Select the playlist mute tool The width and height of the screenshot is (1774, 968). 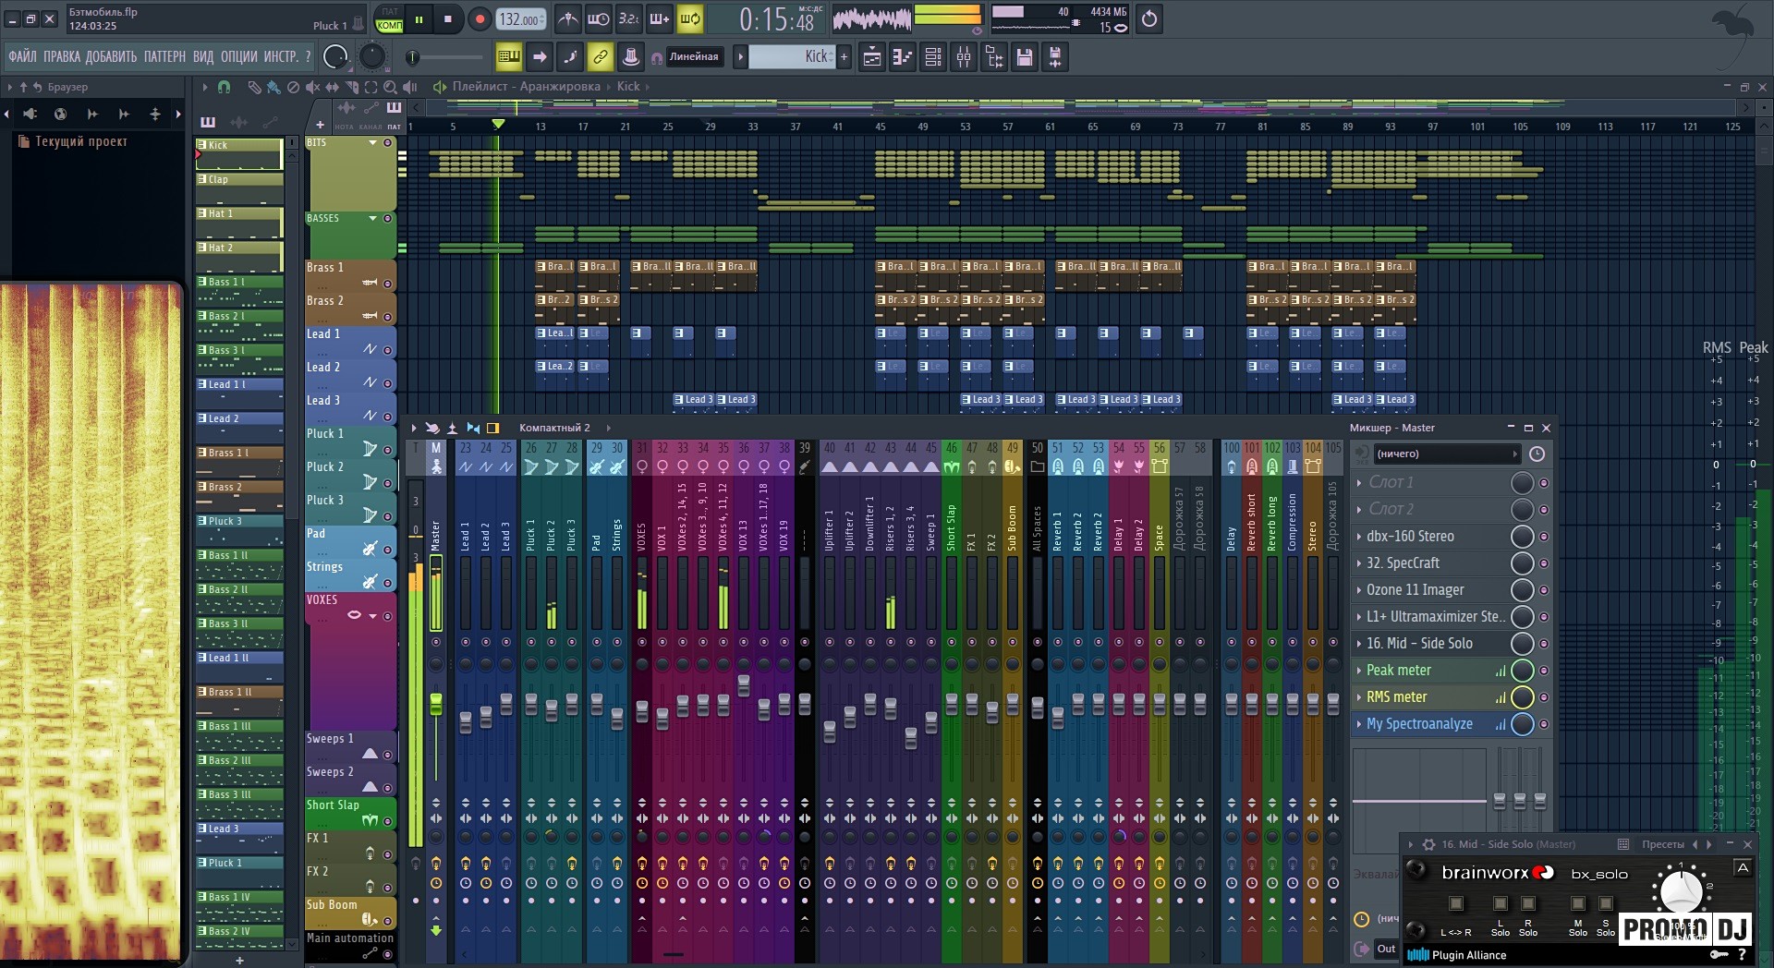pyautogui.click(x=312, y=87)
